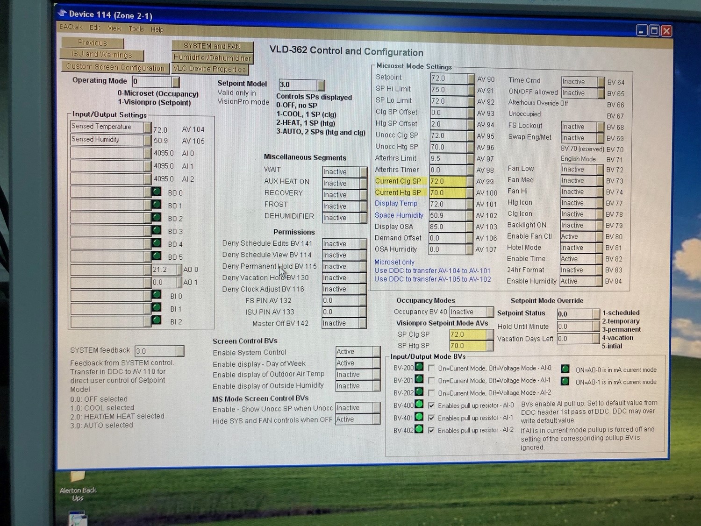Open the Occupancy BV 40 dropdown

click(489, 312)
